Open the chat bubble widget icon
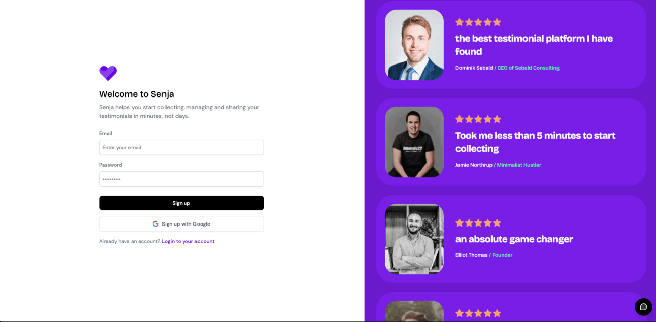656x322 pixels. (643, 307)
